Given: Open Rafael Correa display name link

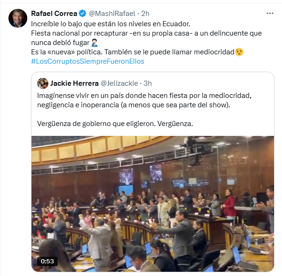Looking at the screenshot, I should pos(54,14).
